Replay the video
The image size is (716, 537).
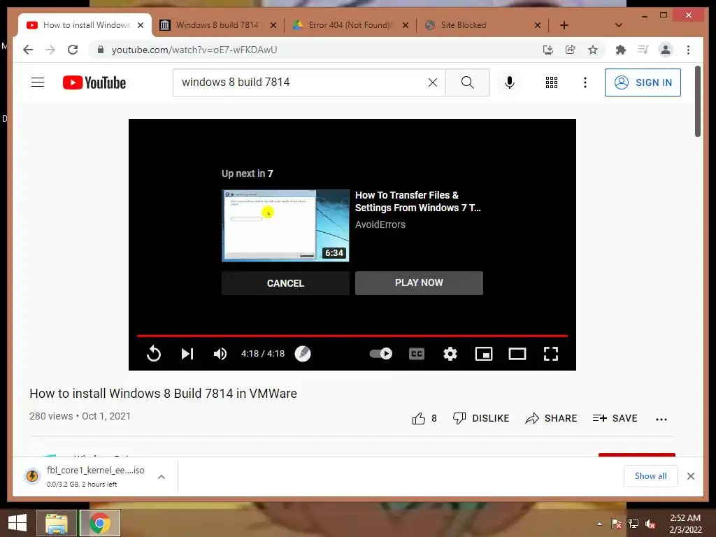point(154,353)
